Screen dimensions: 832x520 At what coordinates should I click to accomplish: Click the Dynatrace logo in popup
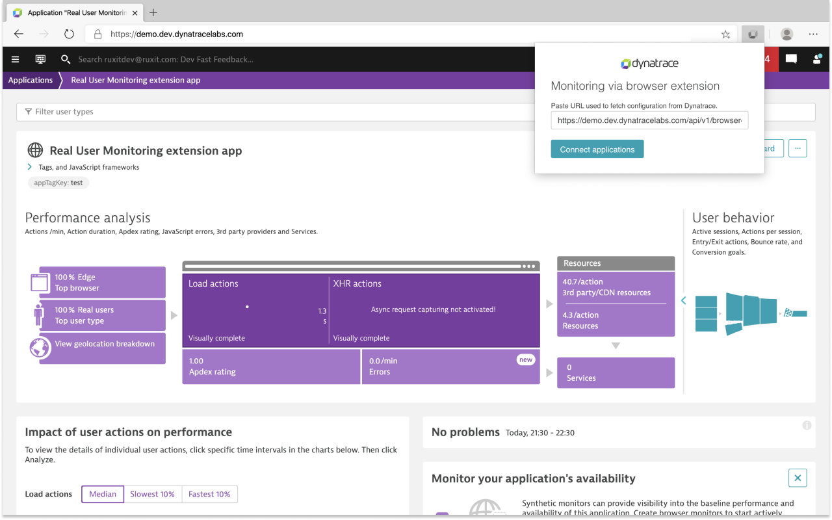(x=649, y=64)
